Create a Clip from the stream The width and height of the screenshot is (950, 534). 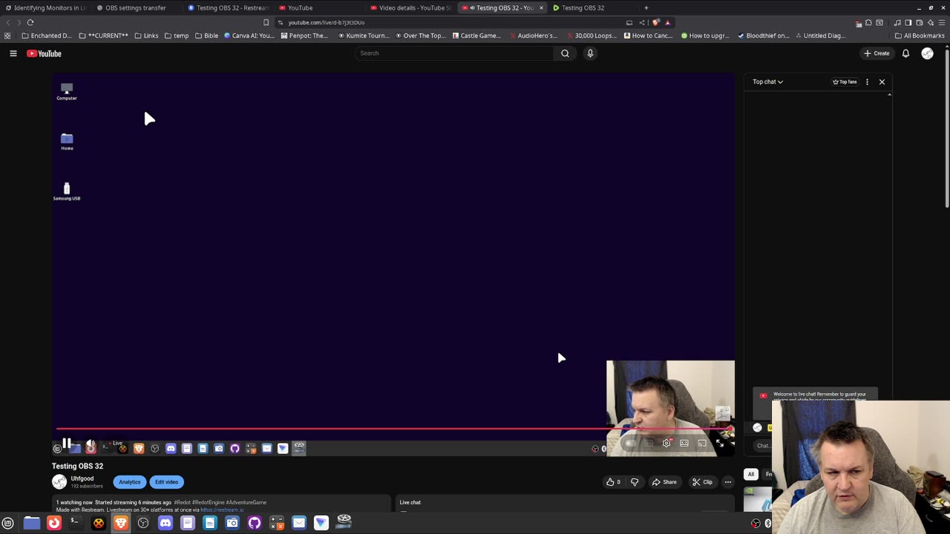702,482
